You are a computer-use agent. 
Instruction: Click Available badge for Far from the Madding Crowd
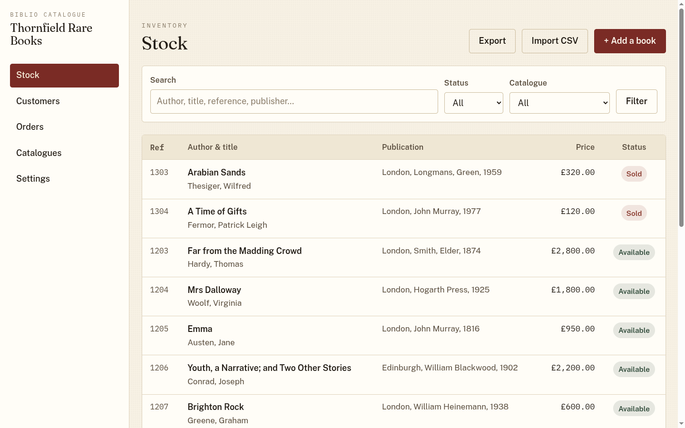tap(634, 253)
